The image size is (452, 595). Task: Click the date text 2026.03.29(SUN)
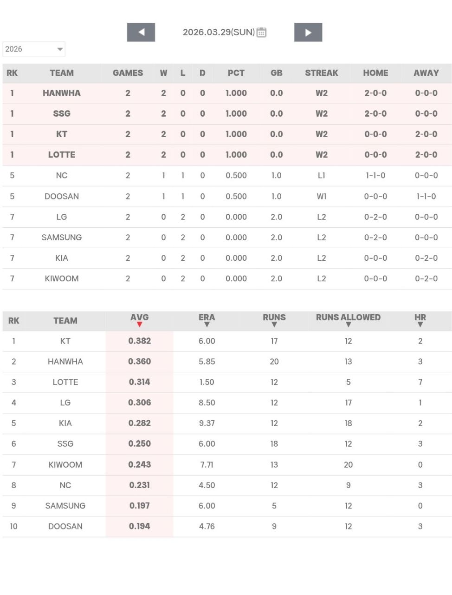(x=219, y=33)
